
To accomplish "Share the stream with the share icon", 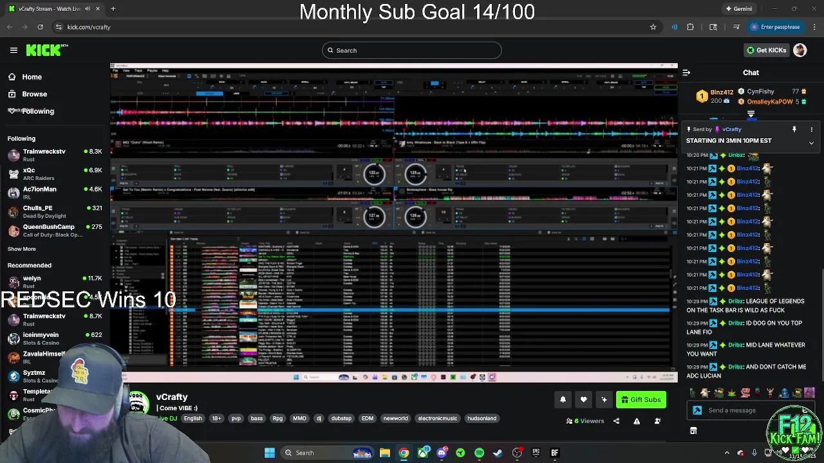I will coord(616,421).
